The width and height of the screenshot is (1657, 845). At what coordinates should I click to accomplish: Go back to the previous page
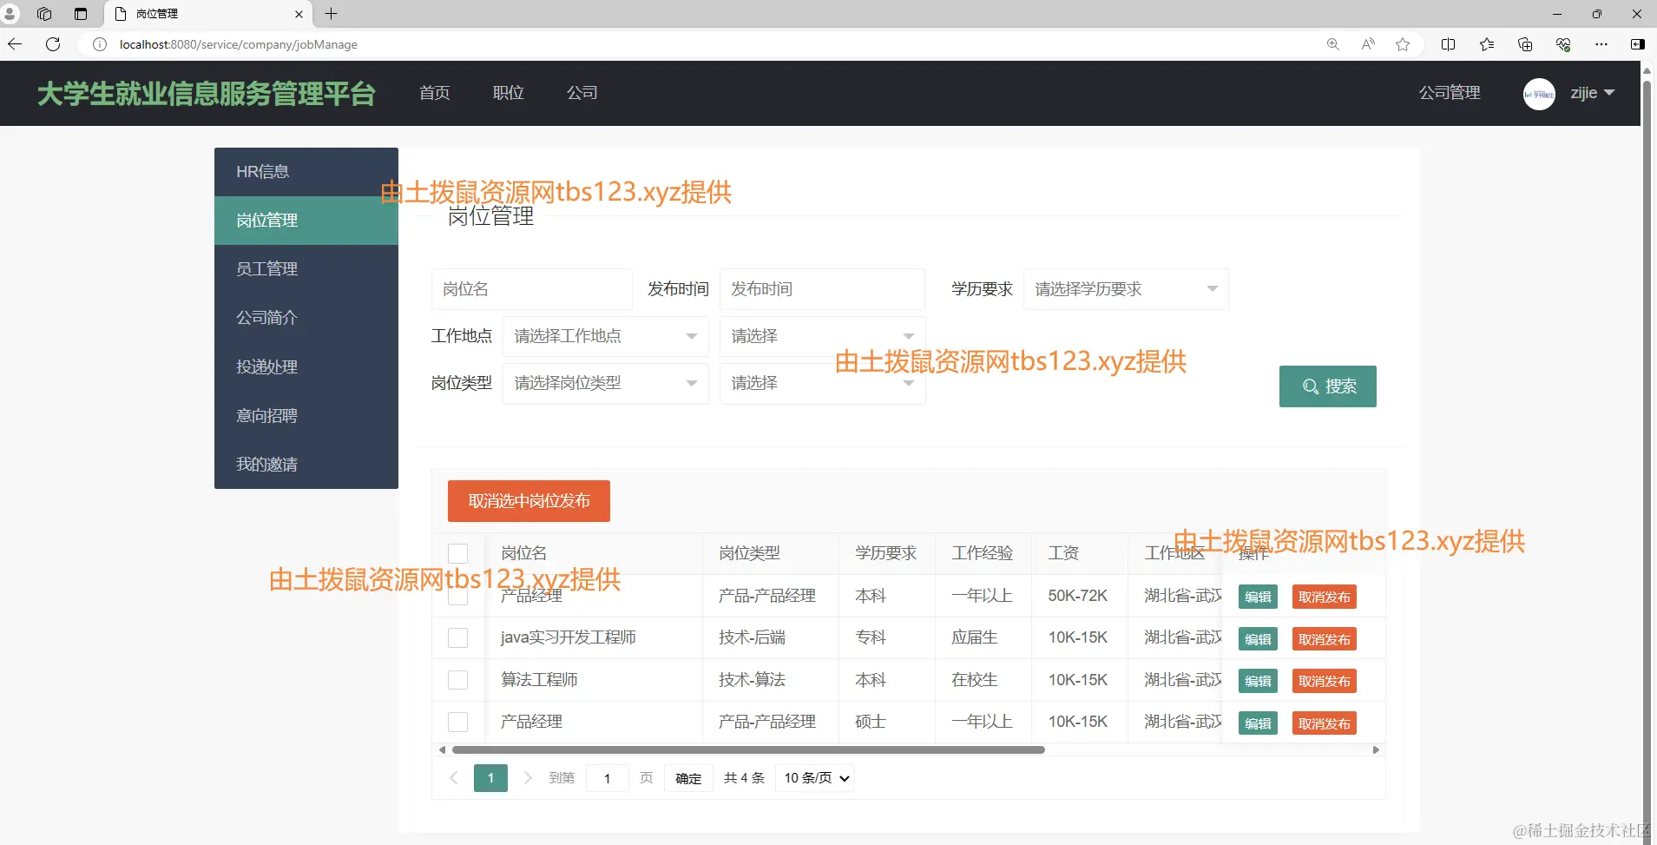pyautogui.click(x=15, y=44)
